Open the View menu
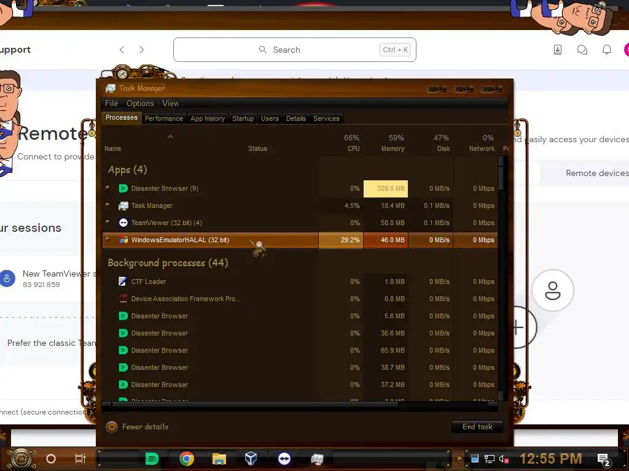 [170, 103]
